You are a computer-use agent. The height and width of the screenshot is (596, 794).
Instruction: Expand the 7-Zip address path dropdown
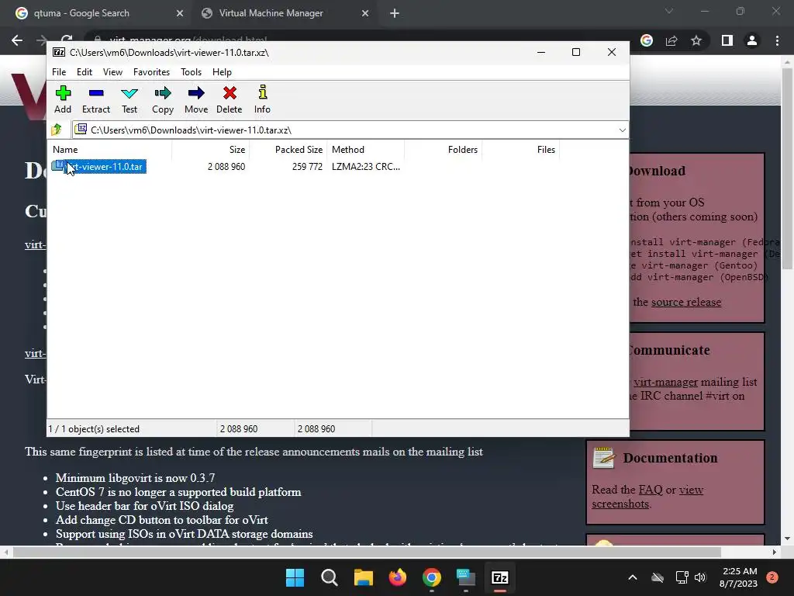(x=622, y=130)
